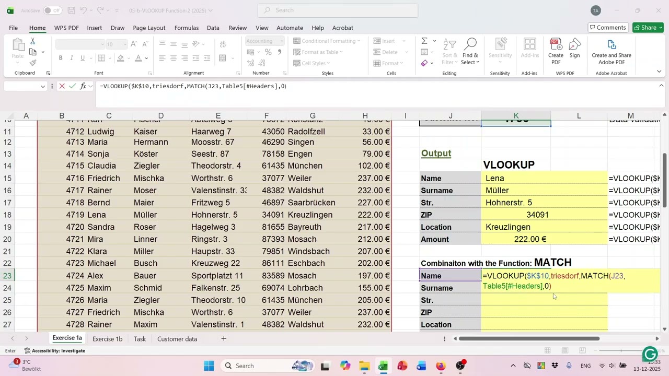Open File Explorer from the taskbar
Viewport: 669px width, 376px height.
pos(364,366)
